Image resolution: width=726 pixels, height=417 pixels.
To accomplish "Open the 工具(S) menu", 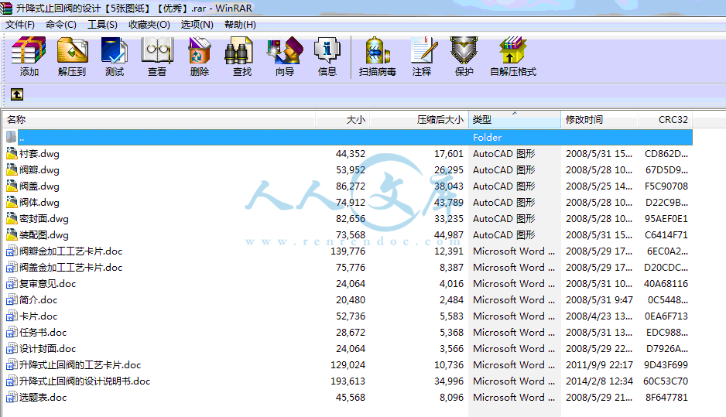I will click(x=102, y=25).
